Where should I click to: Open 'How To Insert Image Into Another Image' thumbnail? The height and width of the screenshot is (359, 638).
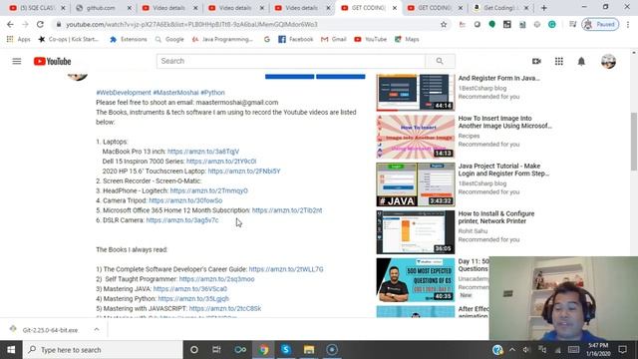416,137
